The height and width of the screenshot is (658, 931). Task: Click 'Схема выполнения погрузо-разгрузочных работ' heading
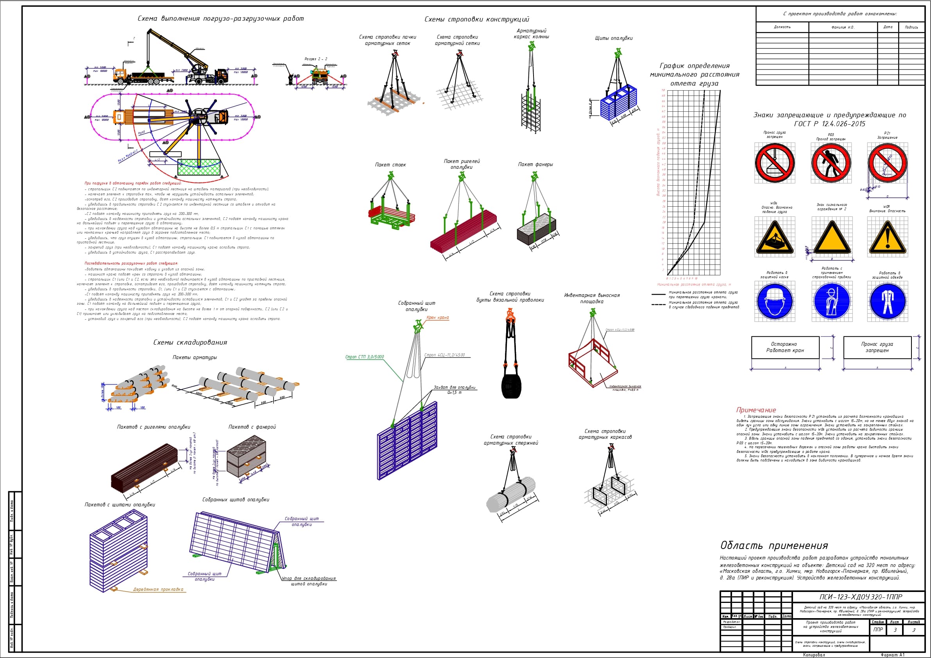click(x=220, y=19)
